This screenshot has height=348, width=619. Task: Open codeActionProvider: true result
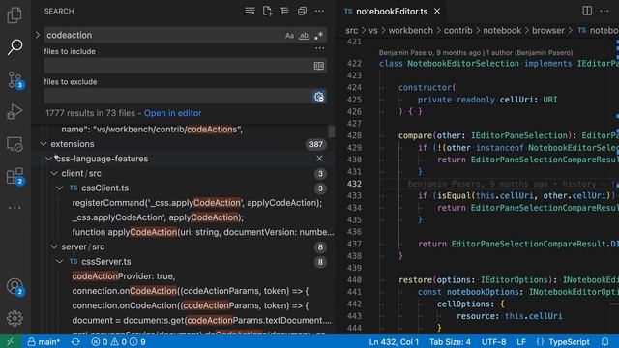pyautogui.click(x=123, y=276)
